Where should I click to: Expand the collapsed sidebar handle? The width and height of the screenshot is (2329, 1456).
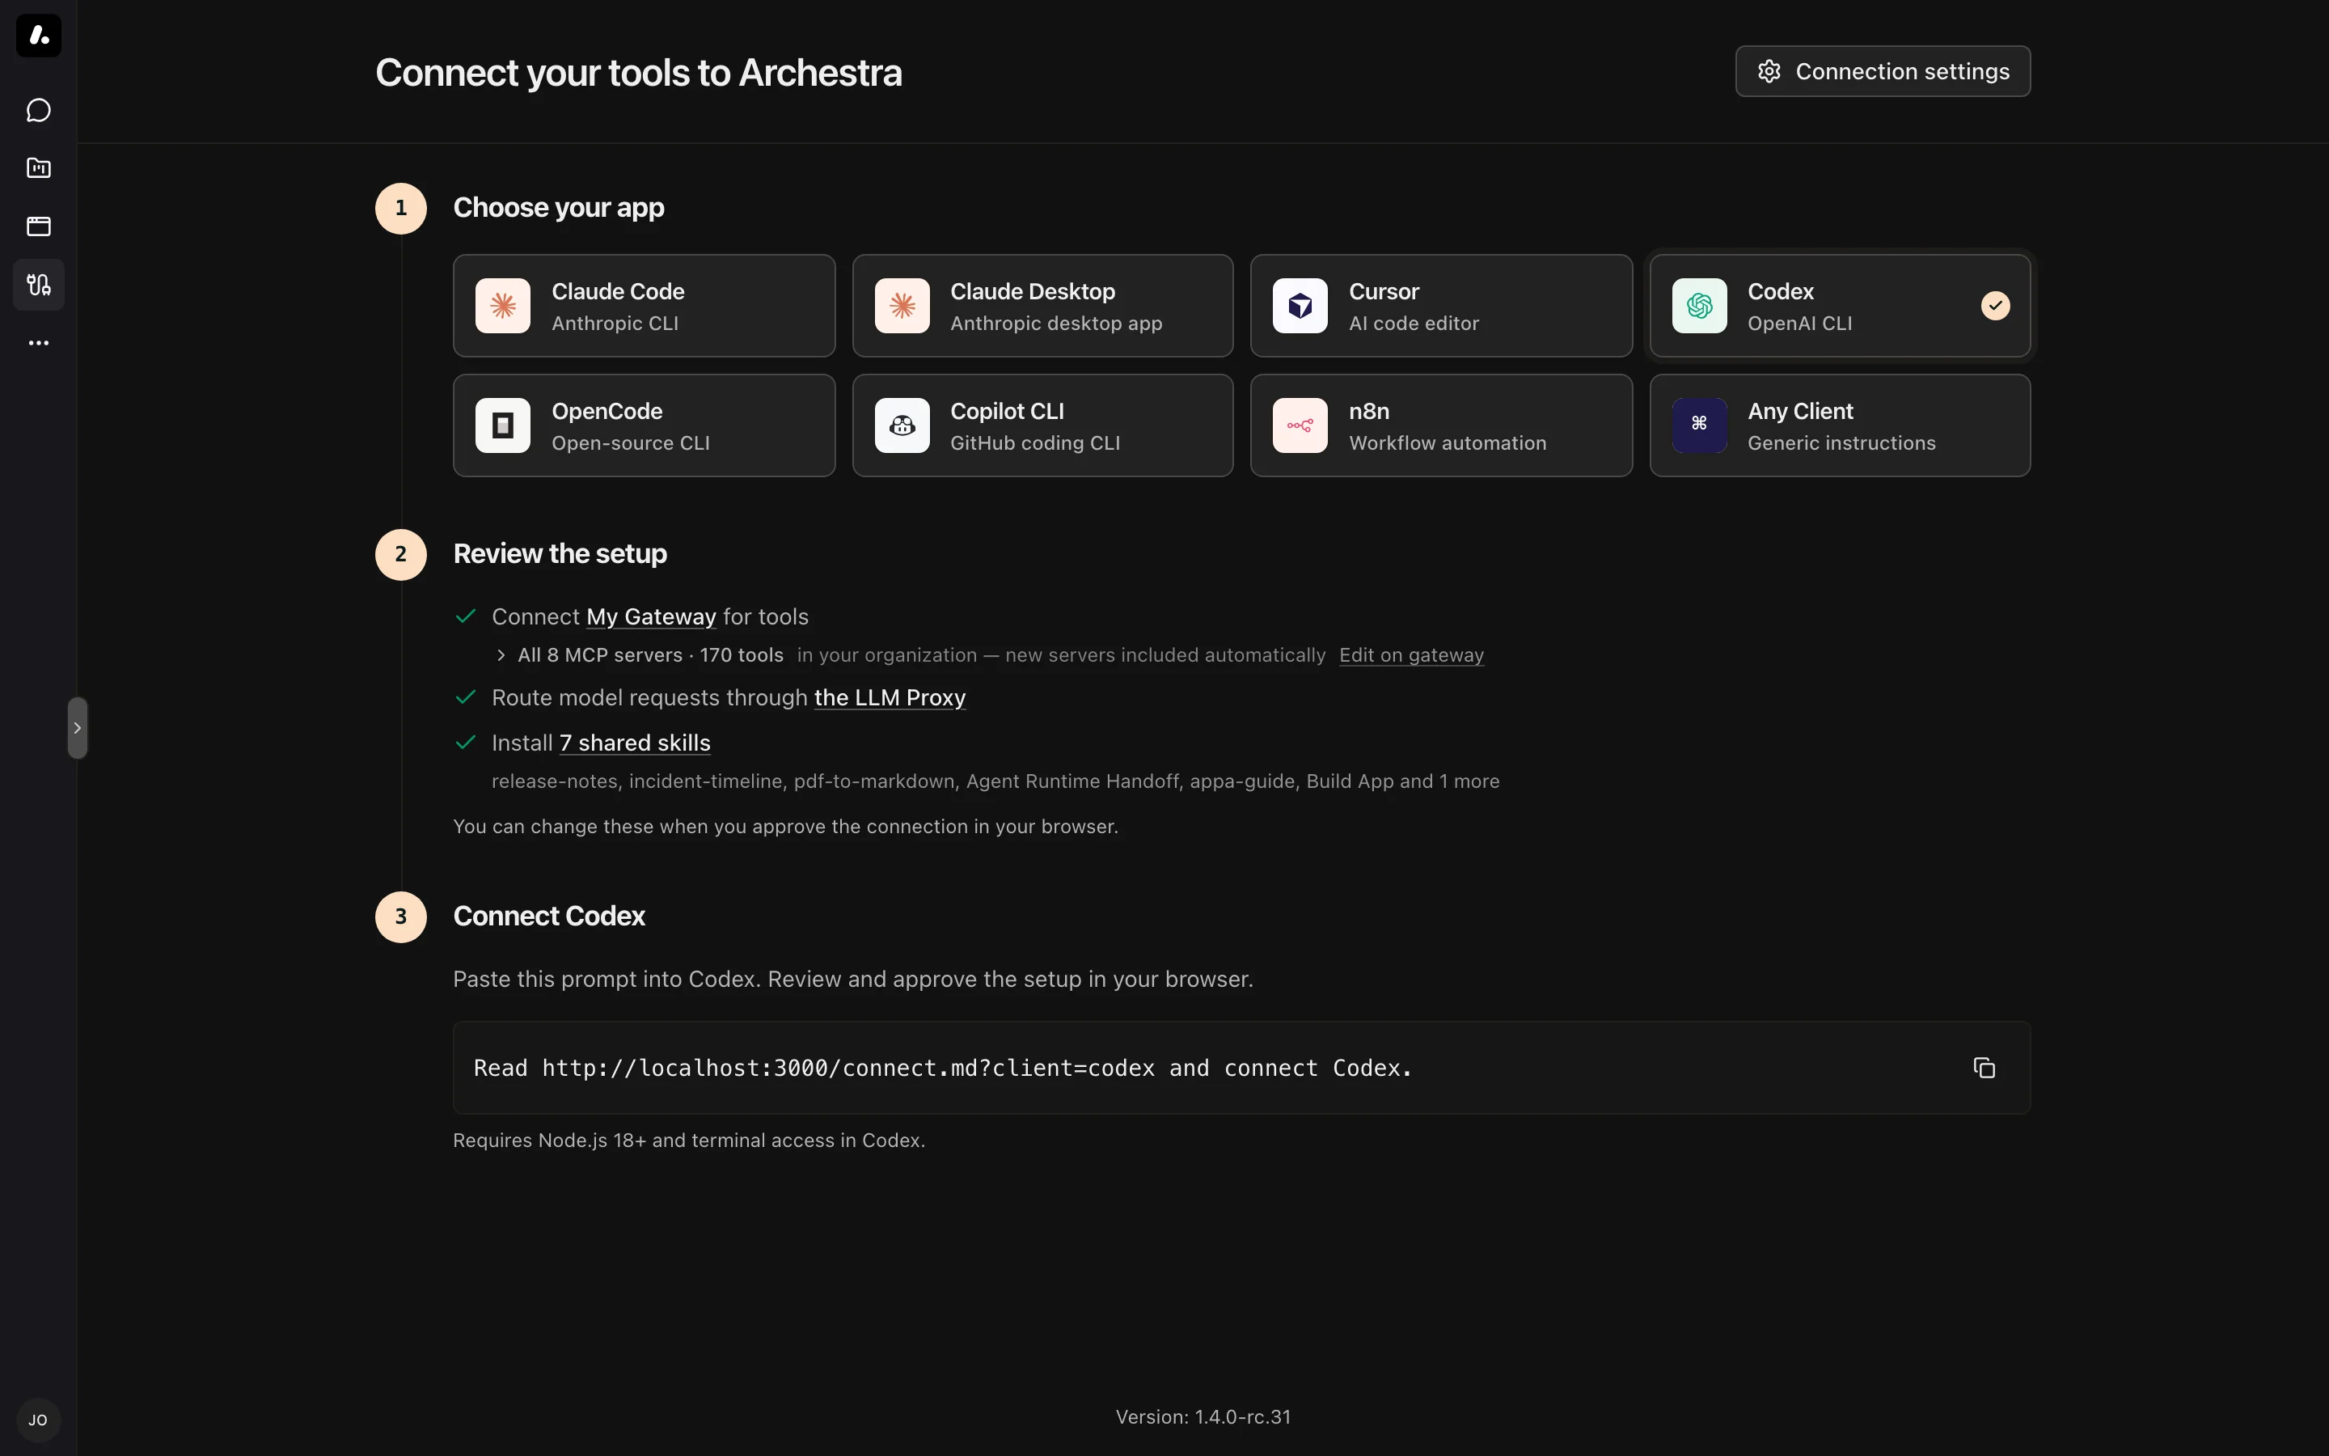point(77,728)
